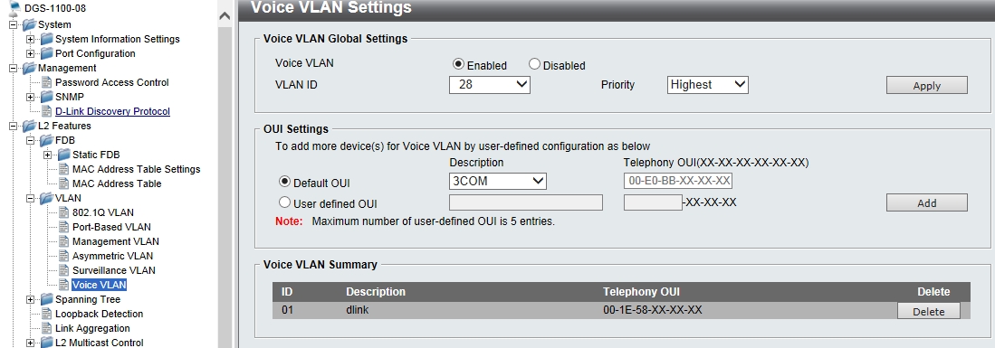Open Management VLAN in the tree
Image resolution: width=995 pixels, height=348 pixels.
[116, 241]
